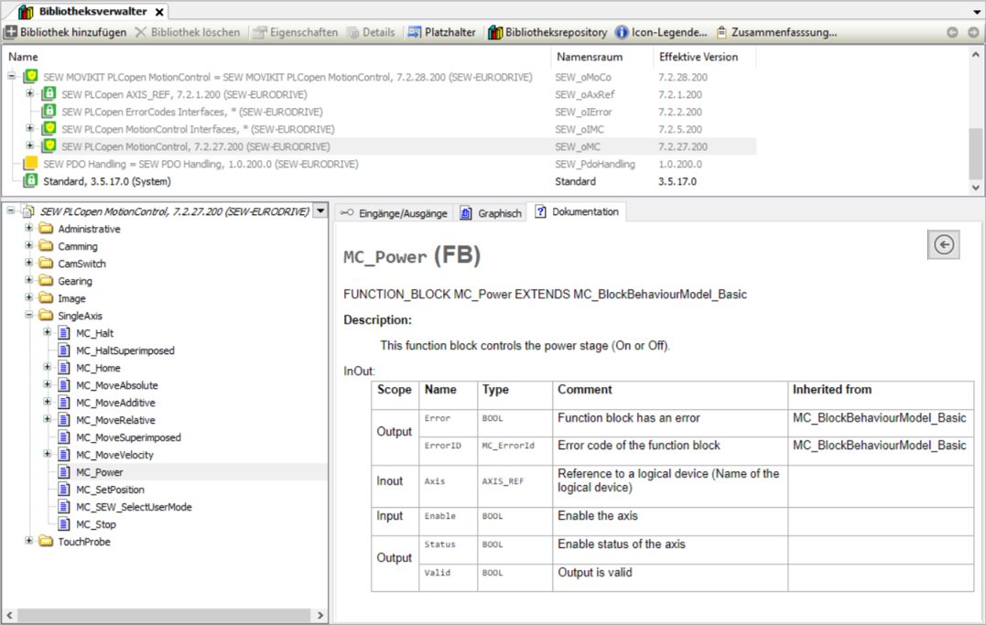Screen dimensions: 986x625
Task: Select the MC_Stop function block icon
Action: (x=64, y=524)
